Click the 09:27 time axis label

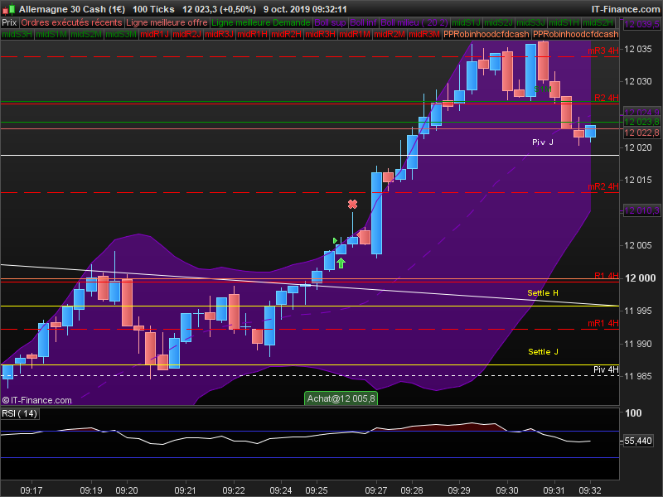tap(376, 490)
